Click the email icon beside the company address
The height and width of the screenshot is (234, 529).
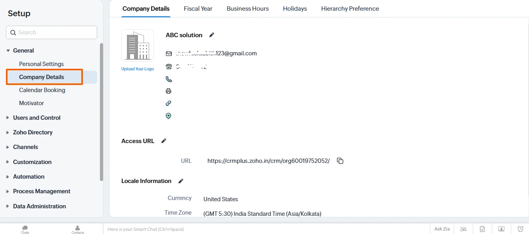pyautogui.click(x=169, y=53)
